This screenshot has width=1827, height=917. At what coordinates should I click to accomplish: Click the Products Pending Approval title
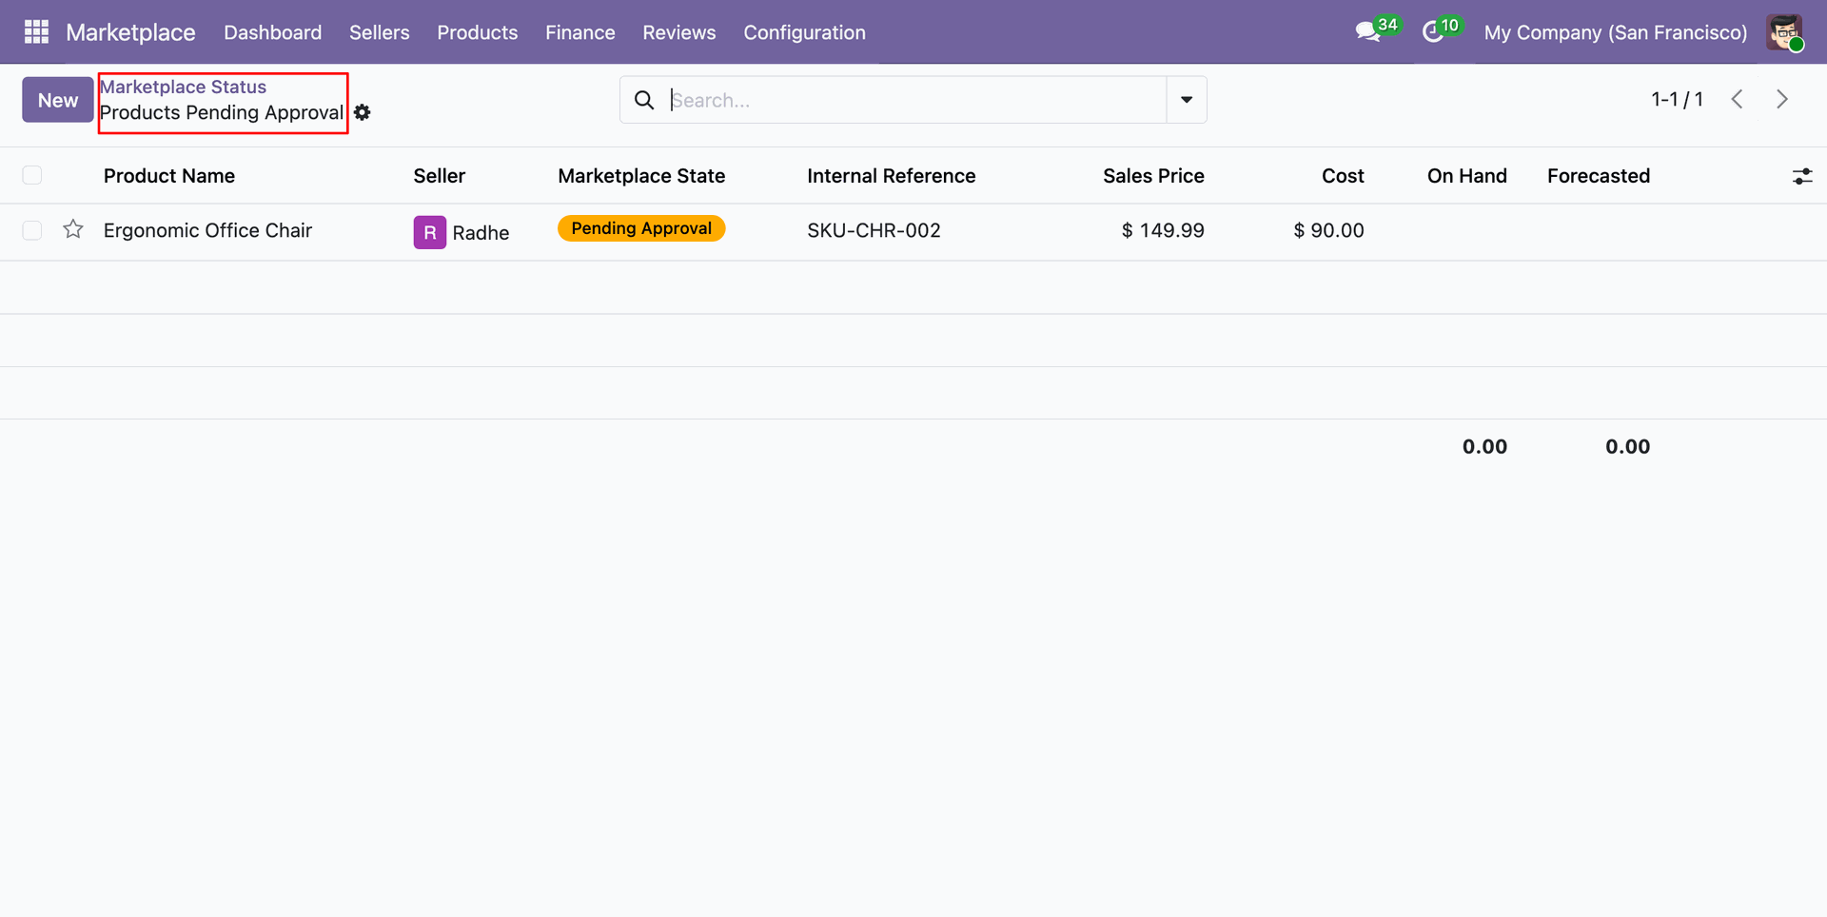222,112
